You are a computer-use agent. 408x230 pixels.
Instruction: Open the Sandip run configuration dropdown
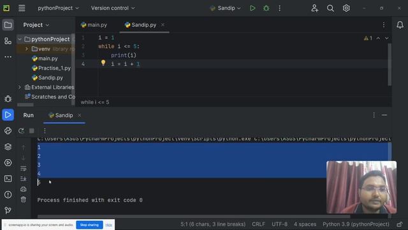[225, 8]
